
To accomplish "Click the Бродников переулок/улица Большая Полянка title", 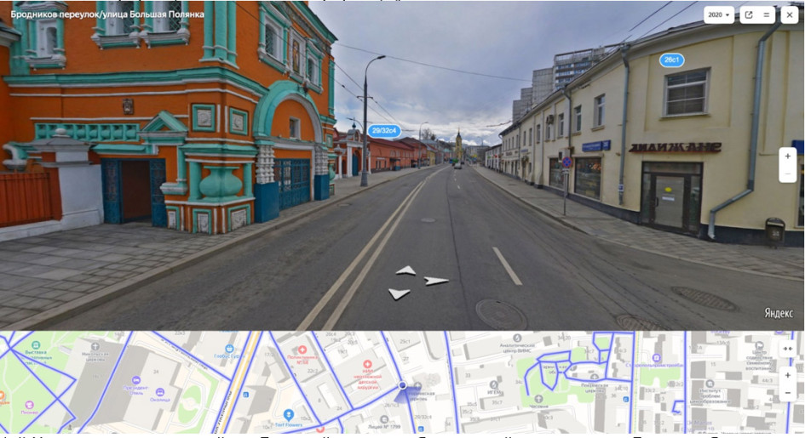I will coord(107,14).
